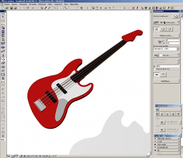Open the Úpravy menu
Image resolution: width=183 pixels, height=158 pixels.
[x=14, y=4]
